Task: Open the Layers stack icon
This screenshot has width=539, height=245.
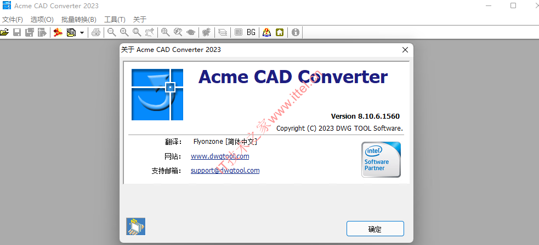Action: pyautogui.click(x=223, y=33)
